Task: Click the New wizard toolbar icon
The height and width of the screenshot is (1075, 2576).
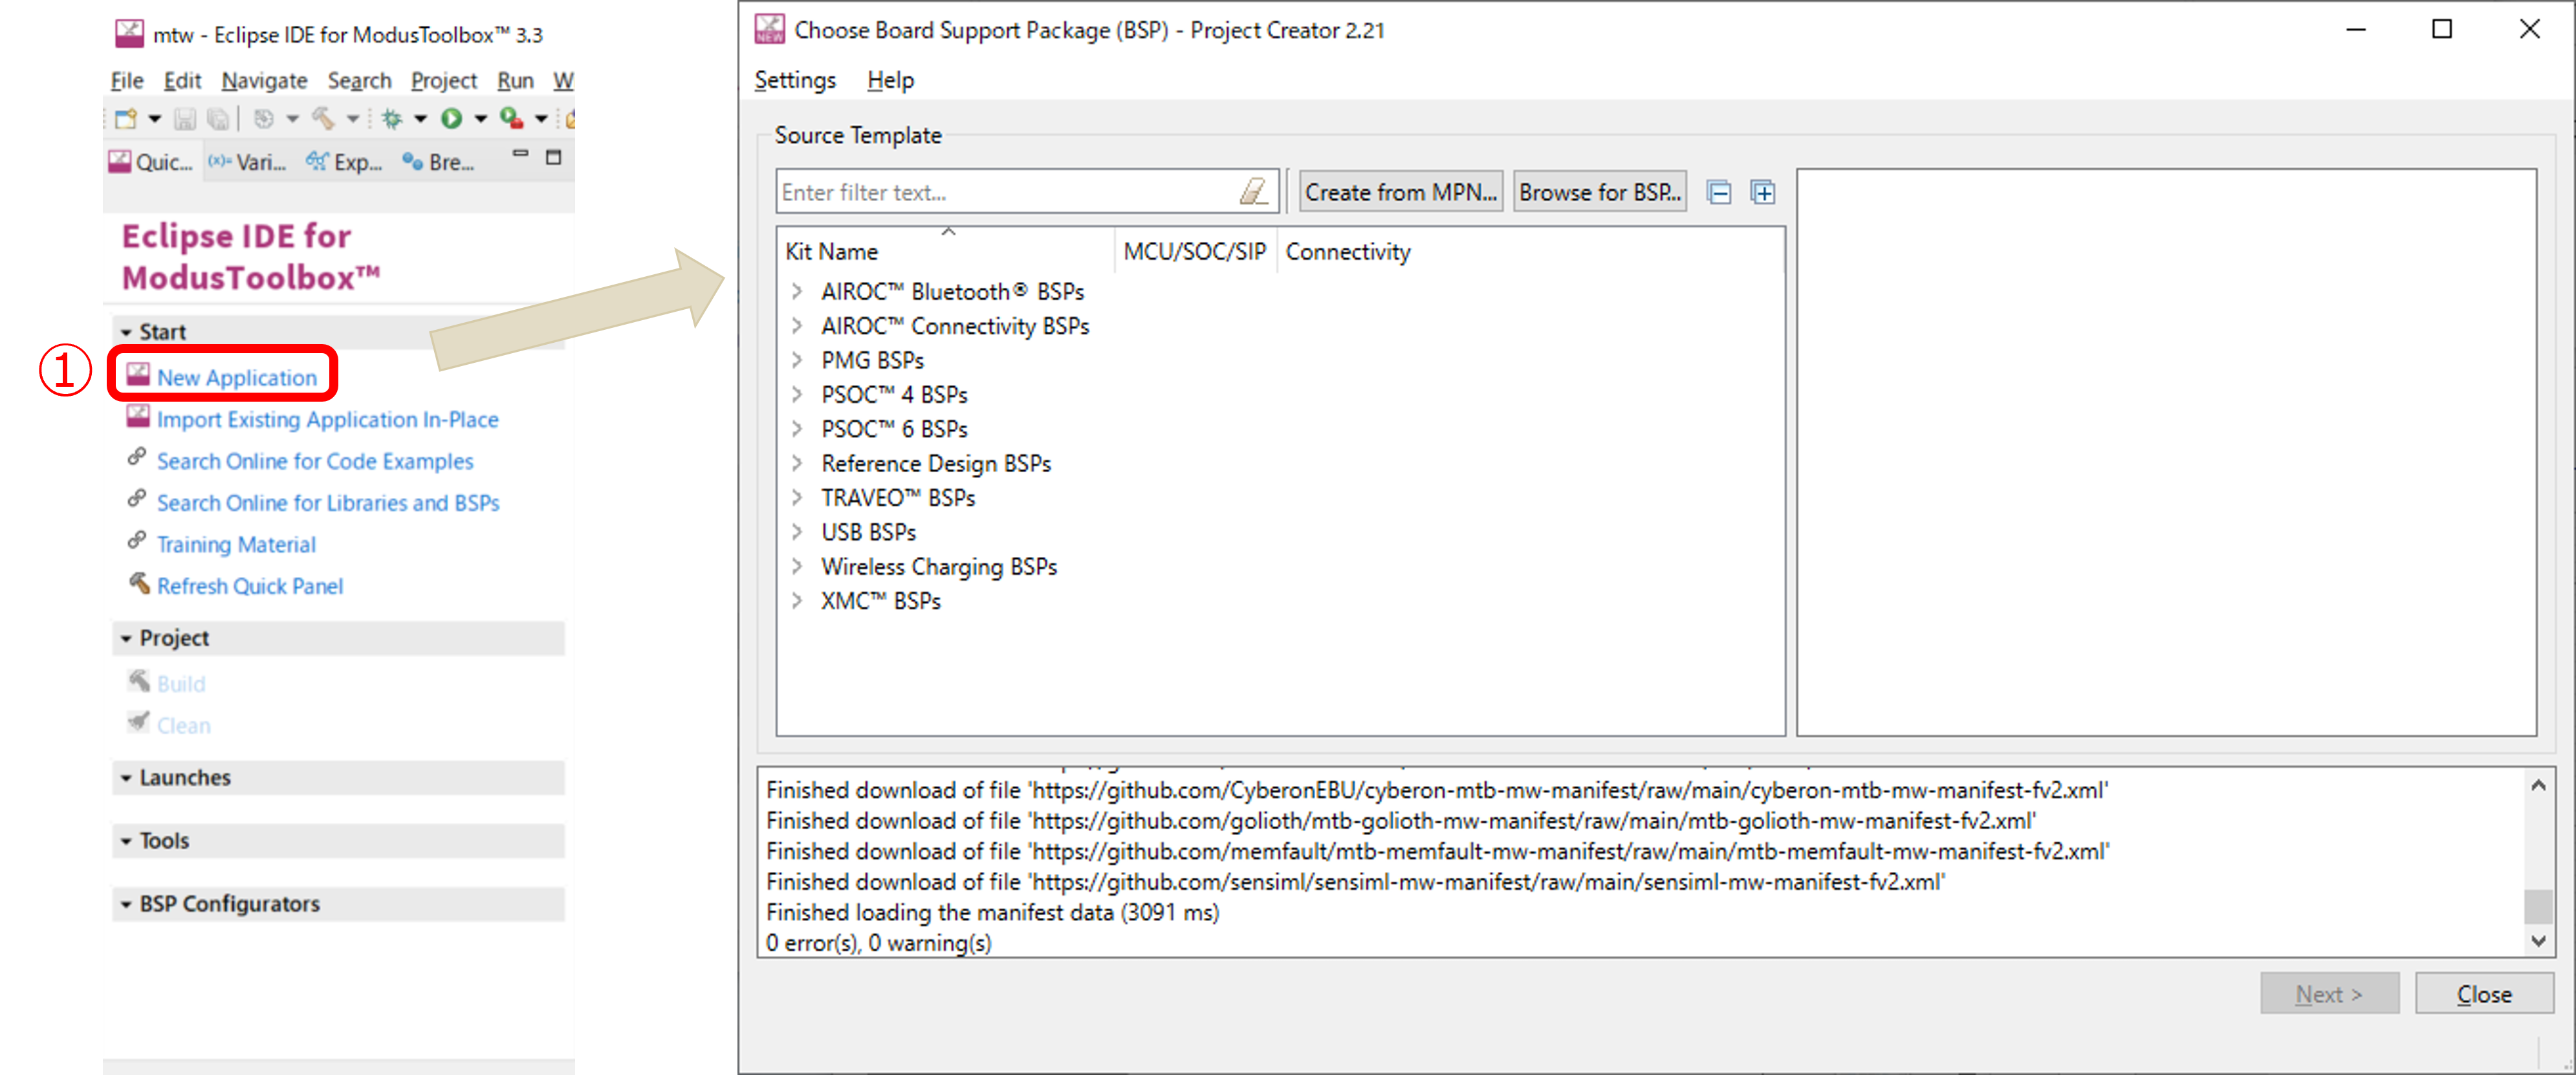Action: pyautogui.click(x=126, y=119)
